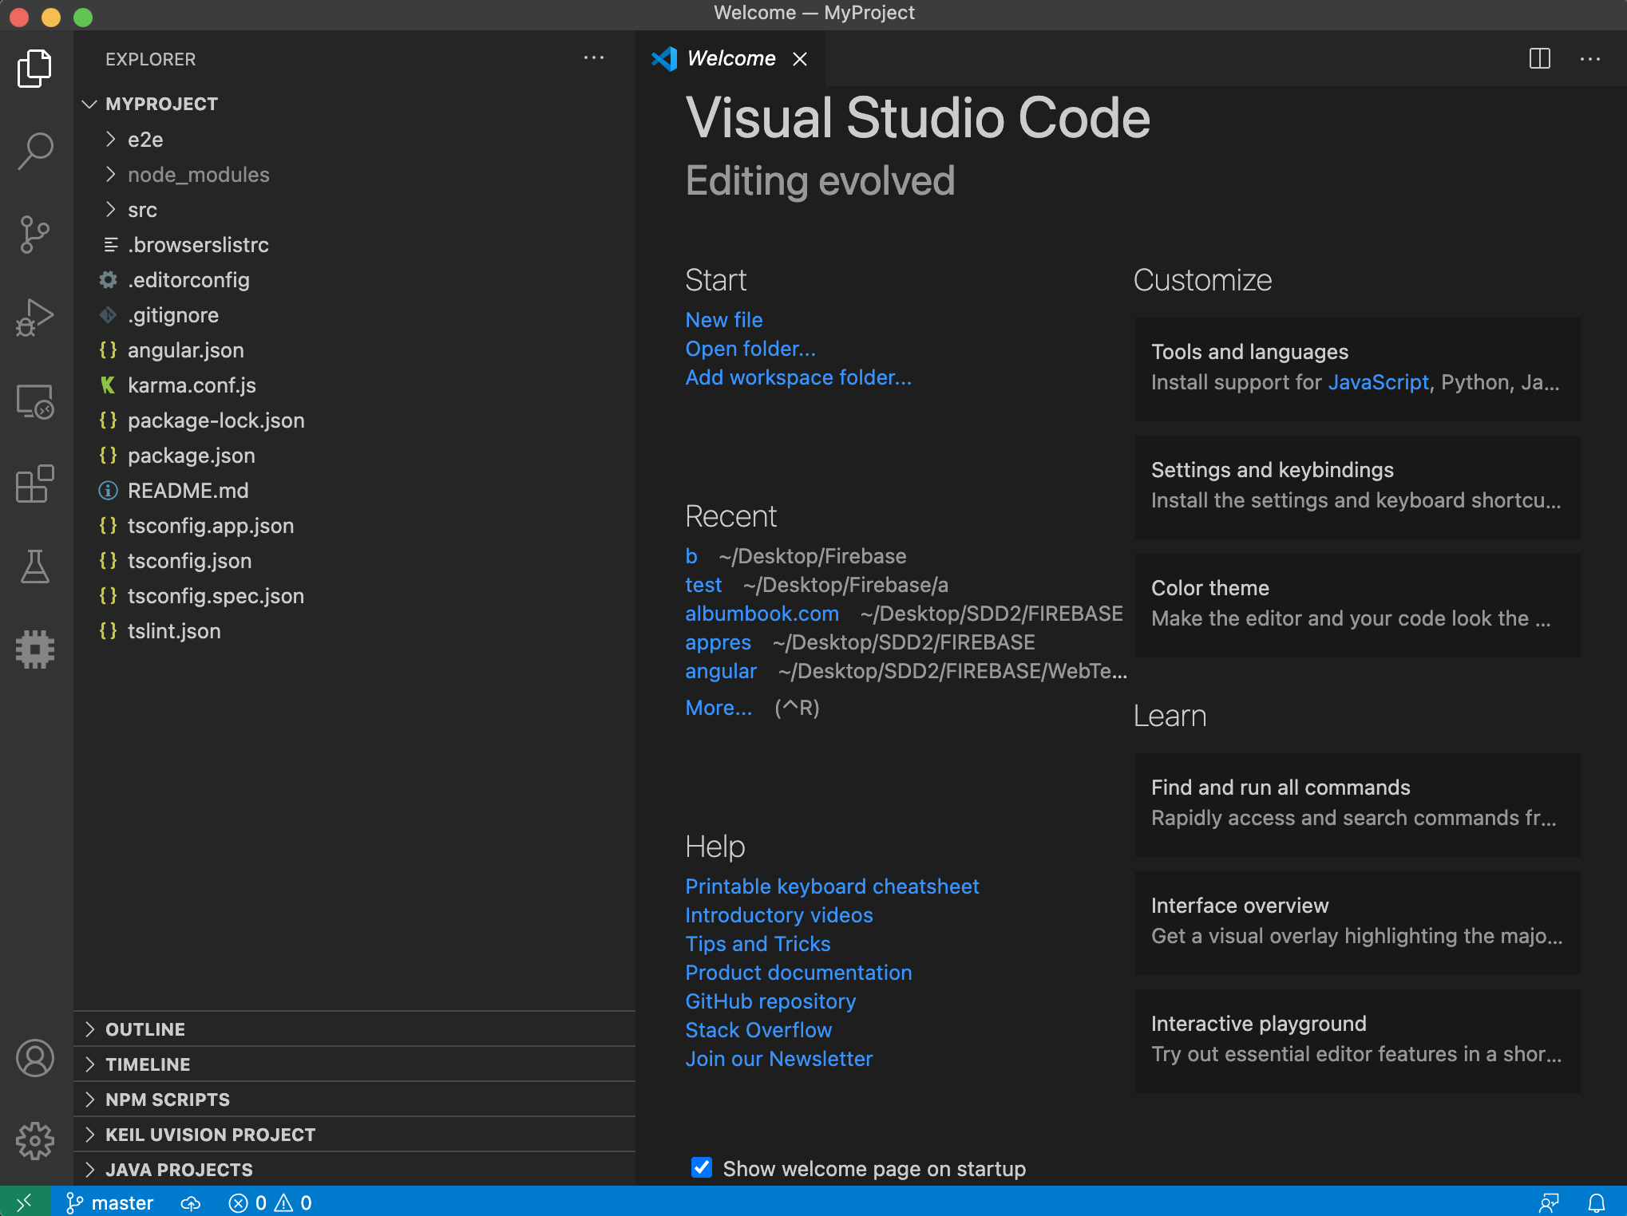Viewport: 1627px width, 1216px height.
Task: Open the Remote Explorer view
Action: (35, 401)
